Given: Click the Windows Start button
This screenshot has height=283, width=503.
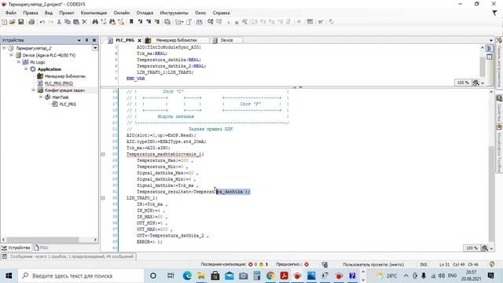Looking at the screenshot, I should pos(9,276).
